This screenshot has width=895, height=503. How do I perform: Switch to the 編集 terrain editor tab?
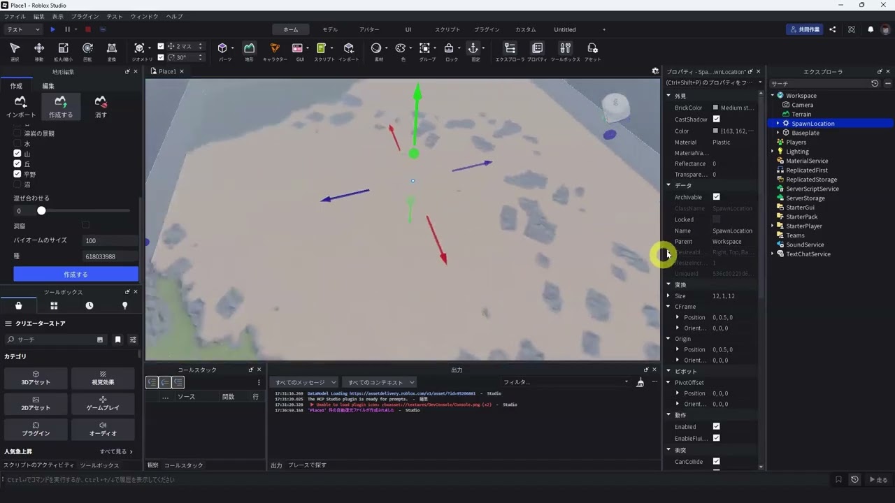(48, 86)
